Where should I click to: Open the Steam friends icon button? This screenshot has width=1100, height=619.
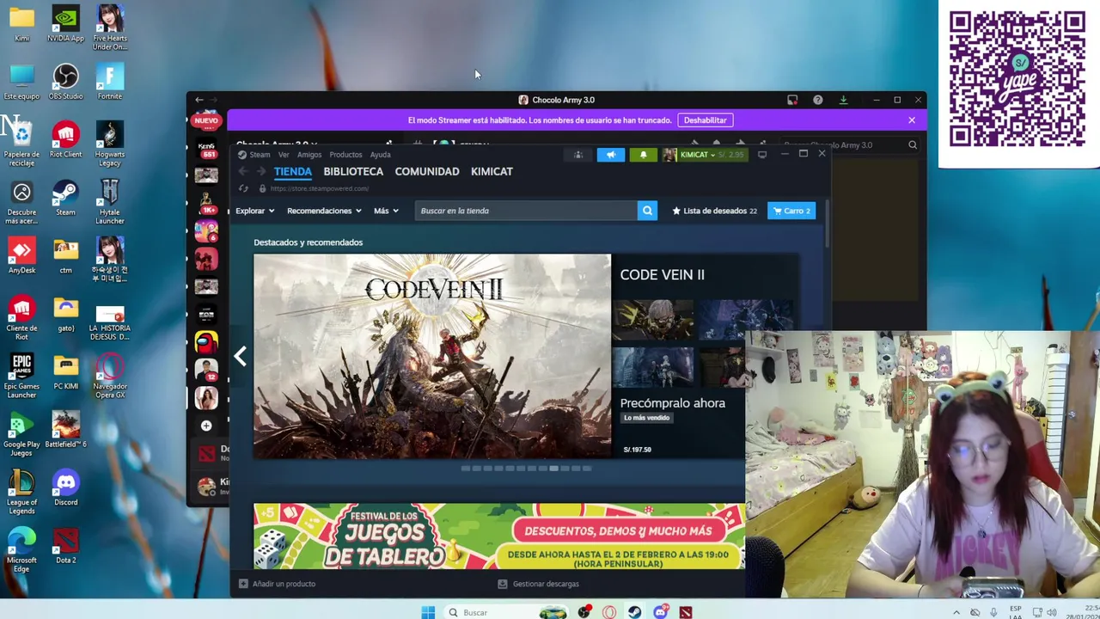point(578,155)
